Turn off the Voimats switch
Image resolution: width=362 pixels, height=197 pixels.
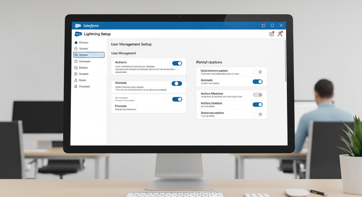tap(177, 83)
